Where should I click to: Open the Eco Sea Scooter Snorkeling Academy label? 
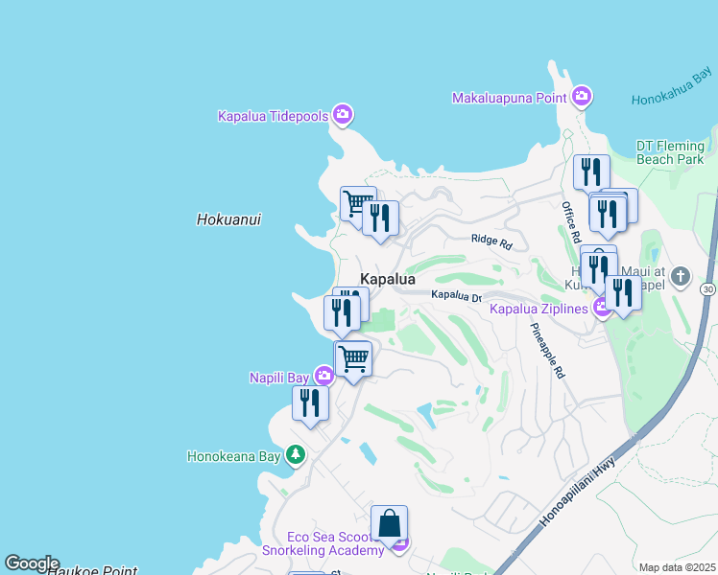tap(323, 543)
